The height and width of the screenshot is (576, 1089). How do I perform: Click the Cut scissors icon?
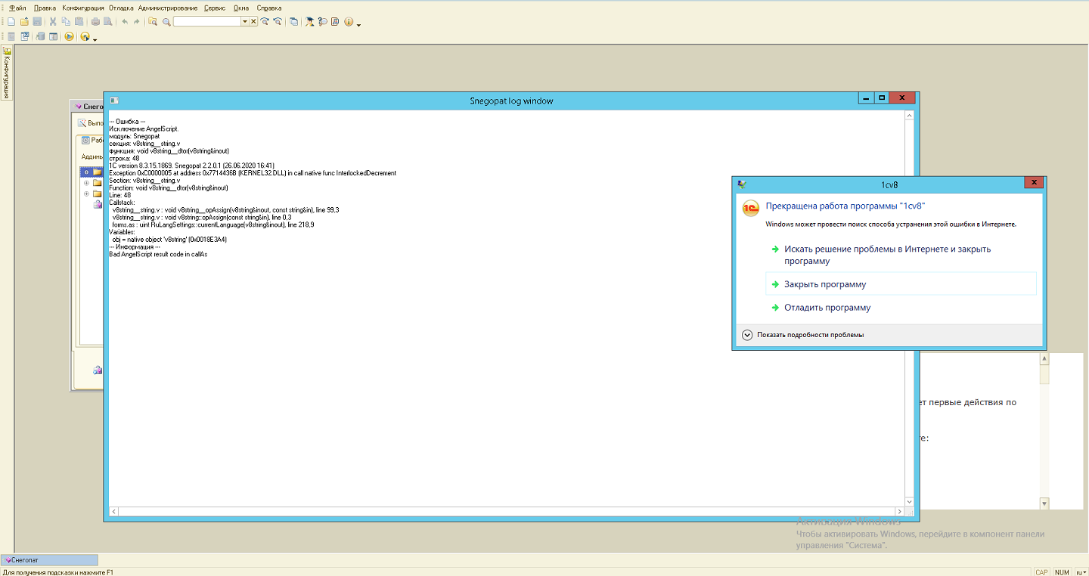click(x=53, y=22)
